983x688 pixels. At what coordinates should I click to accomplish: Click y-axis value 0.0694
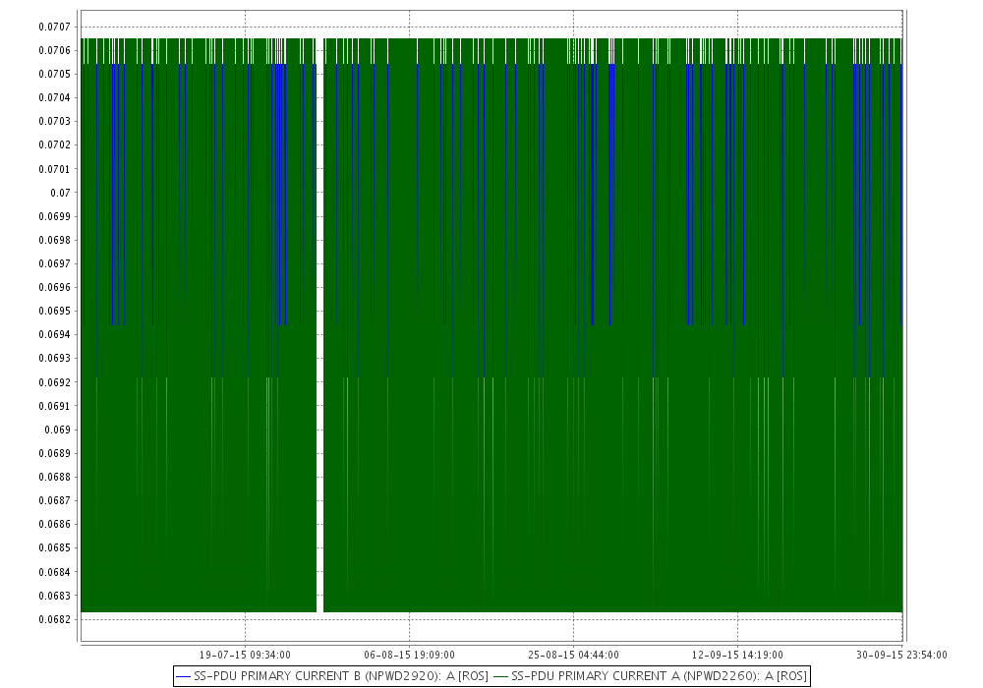[54, 334]
